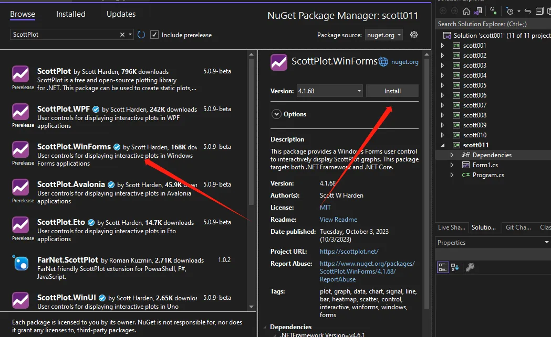Select the ScottPlot.WinForms package row

tap(123, 155)
